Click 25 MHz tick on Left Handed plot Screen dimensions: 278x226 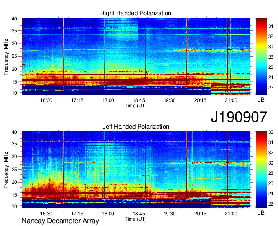tap(14, 169)
